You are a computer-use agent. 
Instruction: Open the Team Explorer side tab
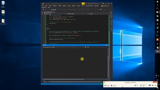(x=111, y=23)
